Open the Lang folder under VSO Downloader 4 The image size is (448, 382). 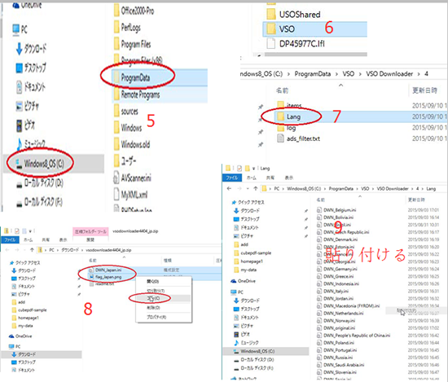pos(293,116)
